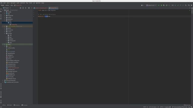The height and width of the screenshot is (108, 193).
Task: Click the inspections checkmark widget in editor
Action: [190, 10]
